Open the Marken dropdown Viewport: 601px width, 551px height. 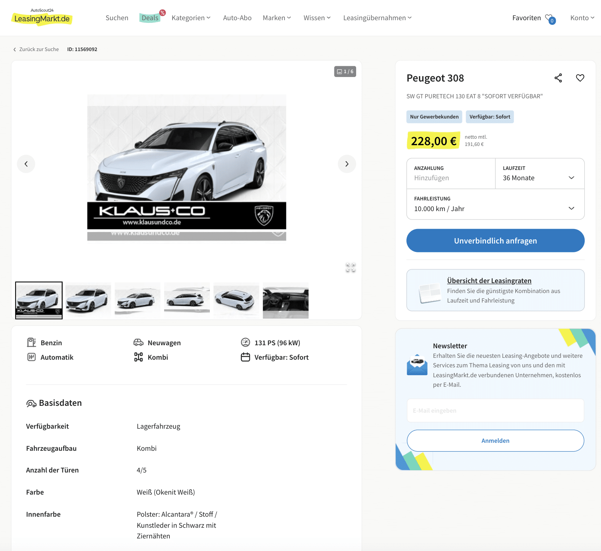click(x=277, y=18)
